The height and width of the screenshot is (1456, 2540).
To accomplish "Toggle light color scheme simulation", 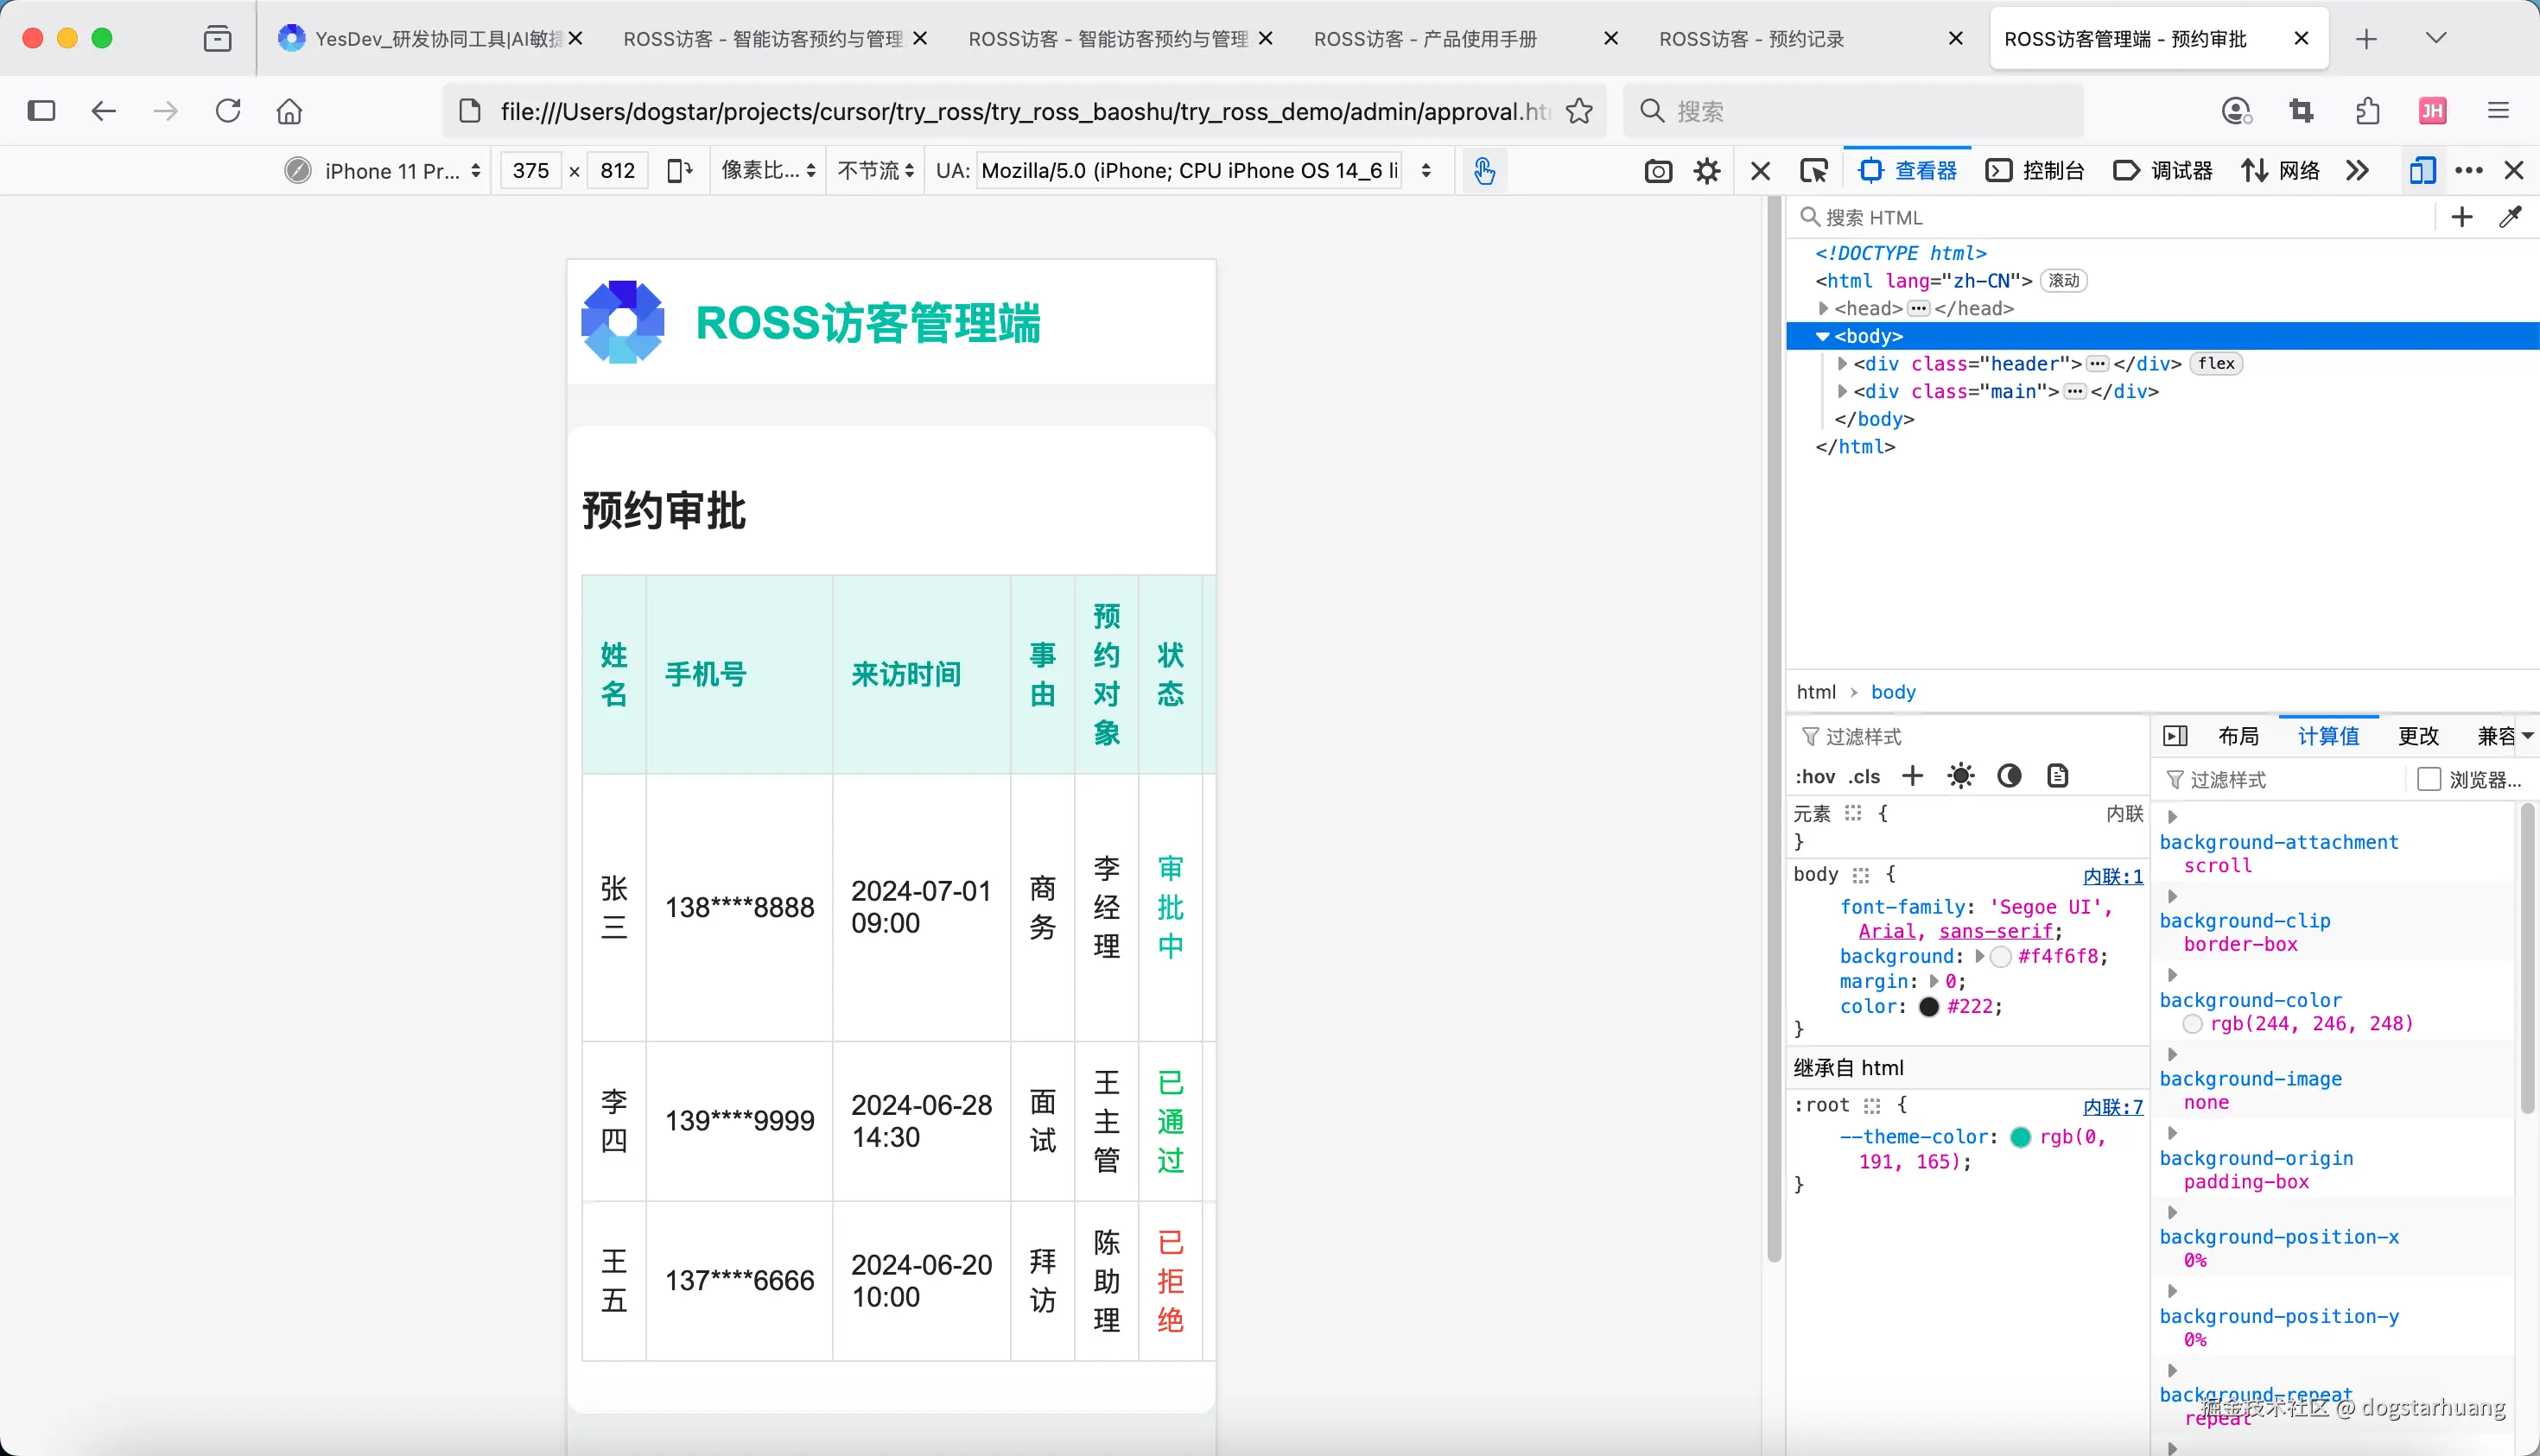I will [x=1961, y=776].
